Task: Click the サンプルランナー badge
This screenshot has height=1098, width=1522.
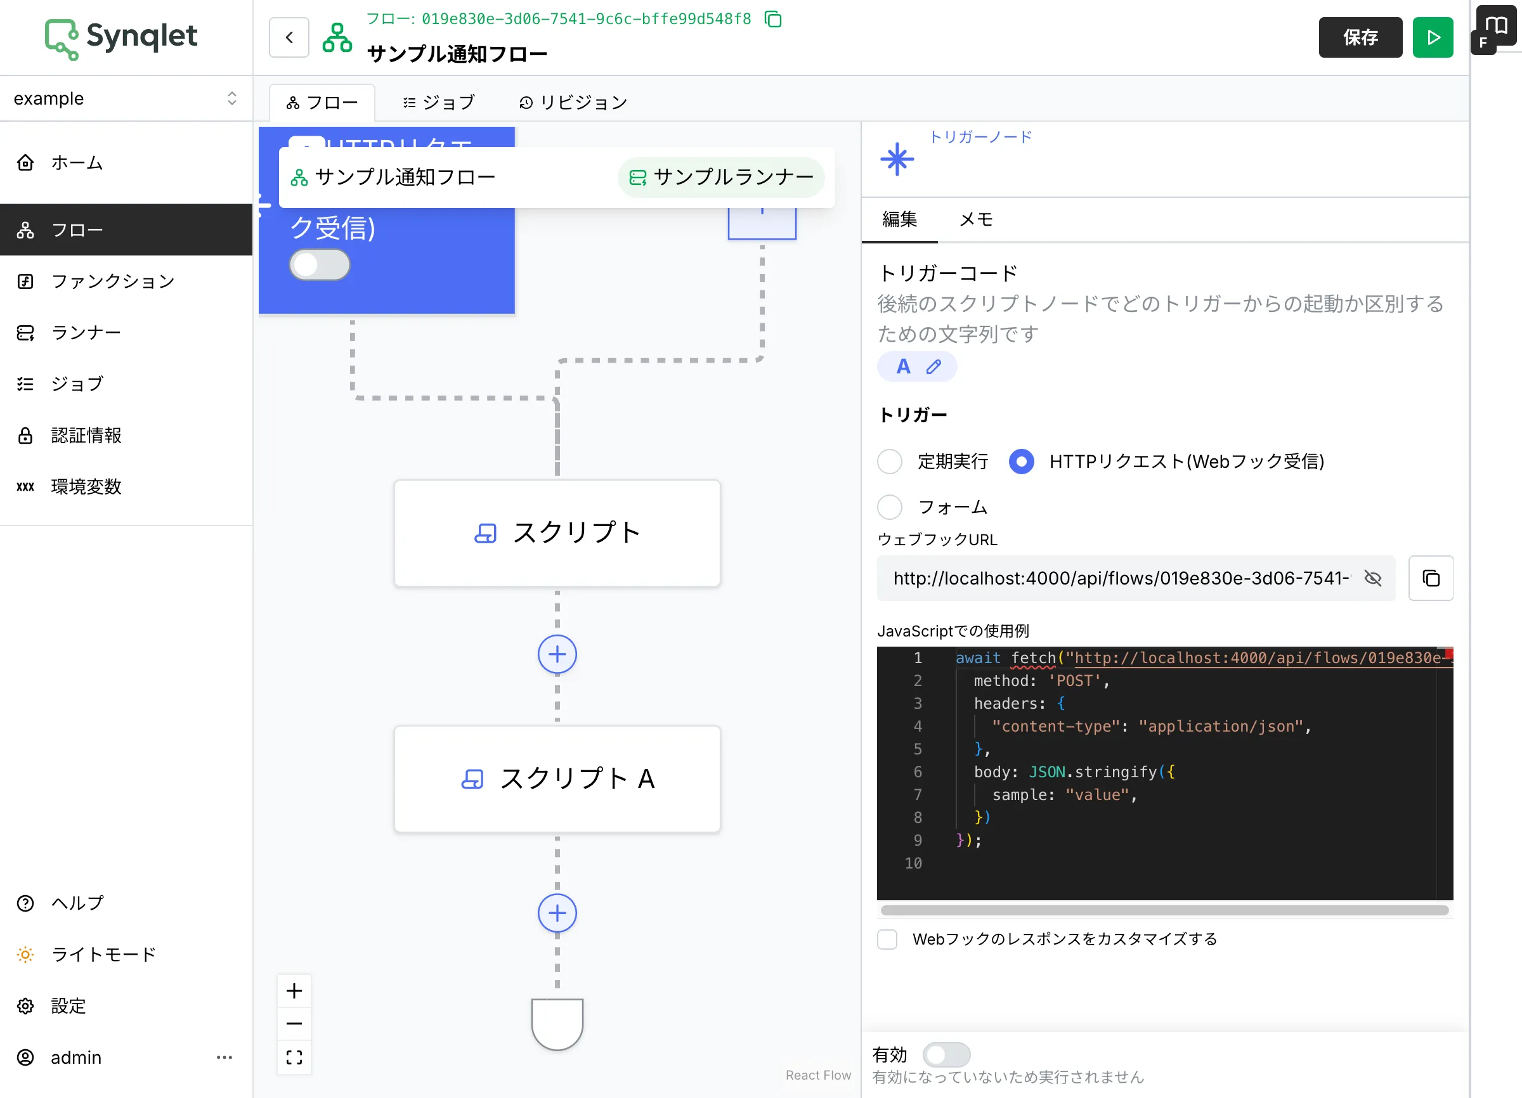Action: [x=721, y=177]
